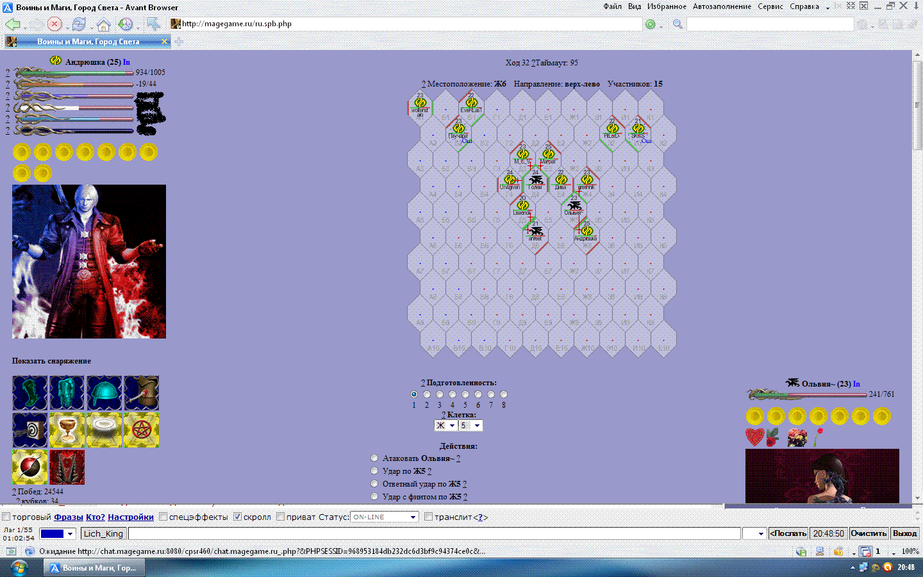923x577 pixels.
Task: Select readiness level 1 radio button
Action: [x=414, y=394]
